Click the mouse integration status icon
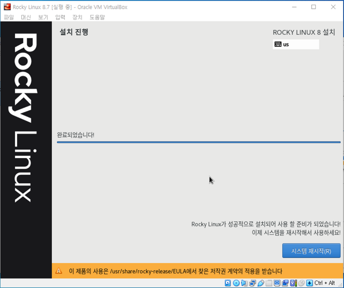 click(302, 283)
